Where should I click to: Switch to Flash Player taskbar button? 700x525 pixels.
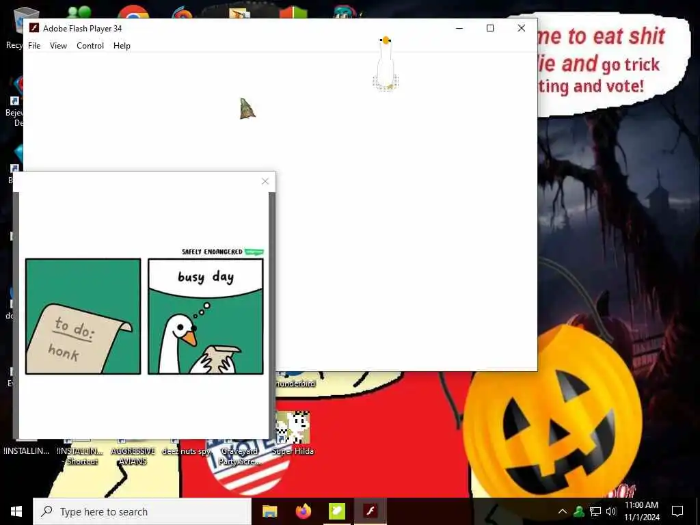pos(370,511)
